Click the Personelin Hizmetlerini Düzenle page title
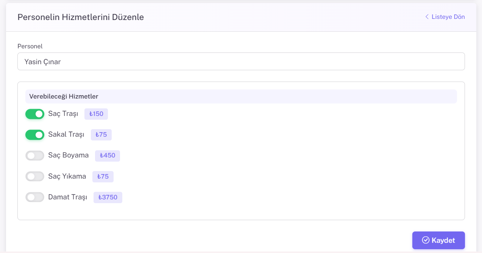This screenshot has width=482, height=253. point(81,17)
